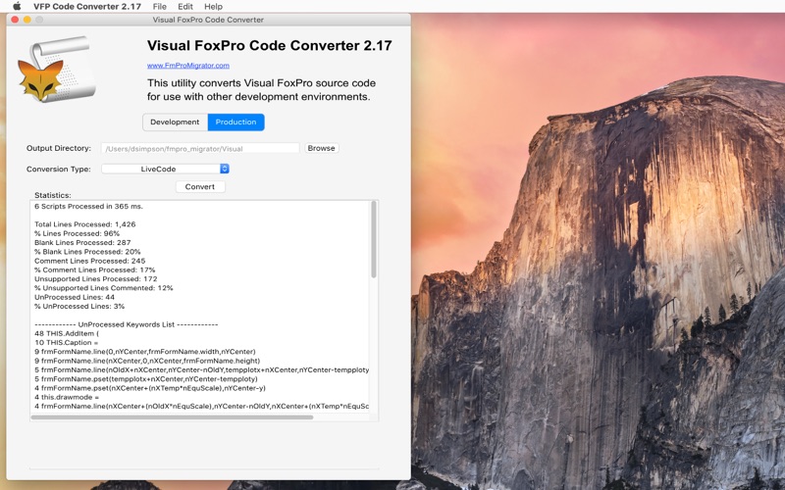The width and height of the screenshot is (785, 490).
Task: Select '% UnProcessed Lines: 3%' line
Action: pyautogui.click(x=79, y=306)
